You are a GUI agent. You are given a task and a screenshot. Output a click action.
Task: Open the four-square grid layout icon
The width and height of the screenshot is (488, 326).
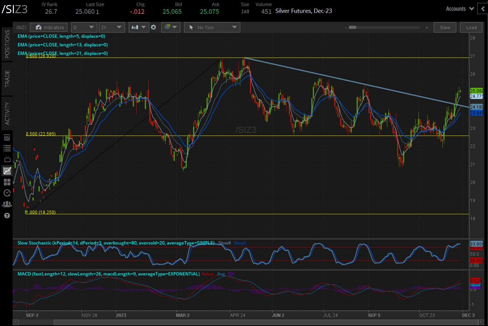tap(7, 182)
